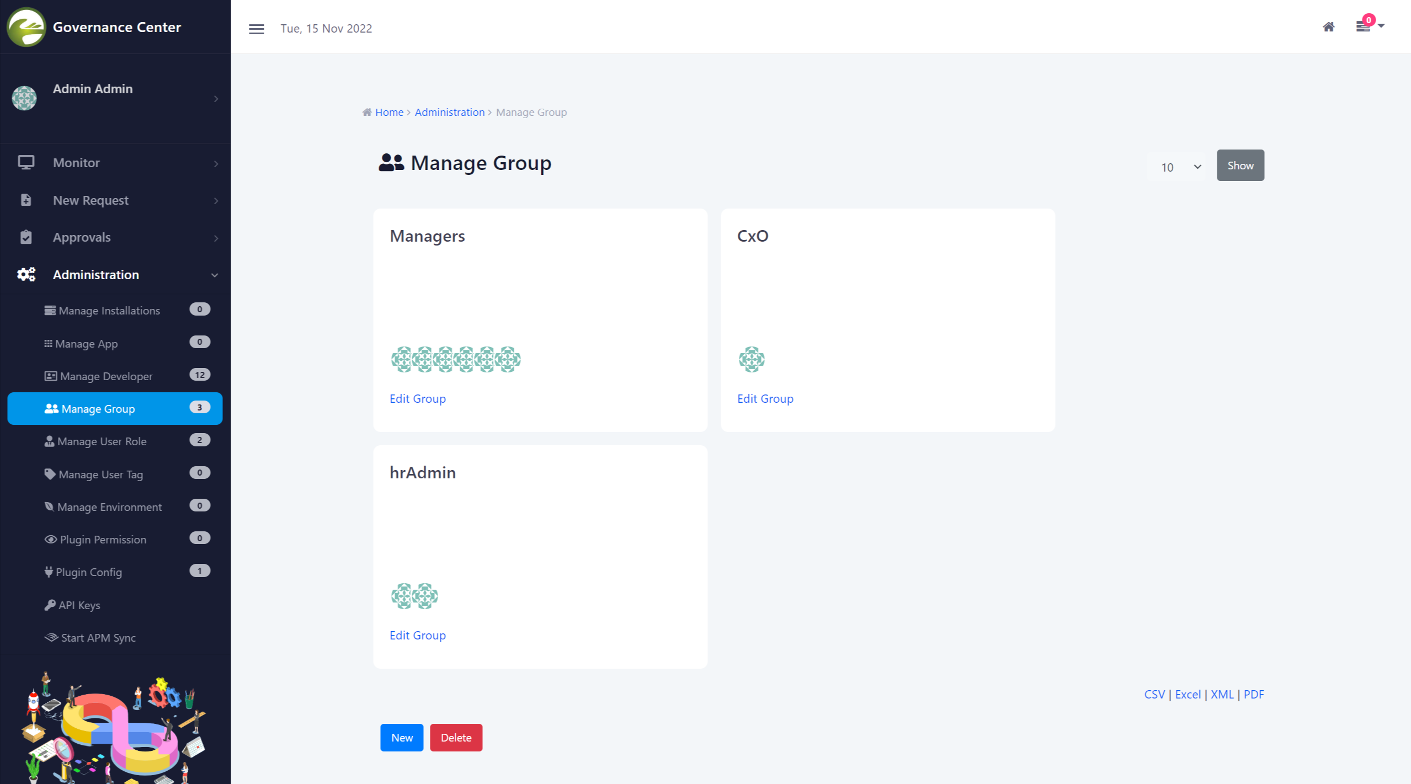The width and height of the screenshot is (1411, 784).
Task: Click the Governance Center logo
Action: 26,27
